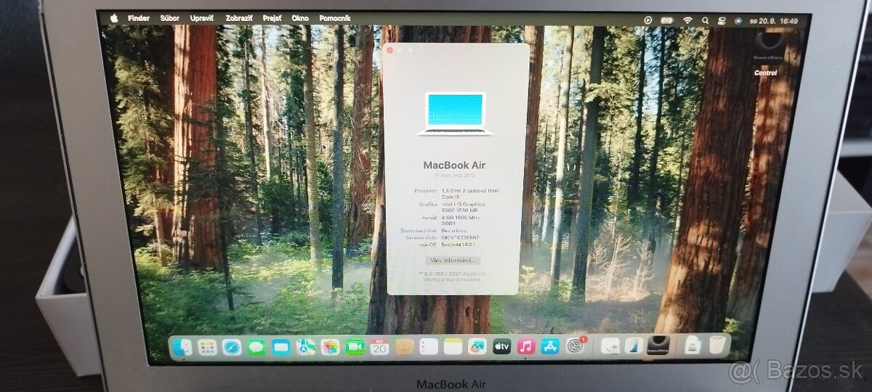Viewport: 872px width, 392px height.
Task: Click the serial number value
Action: click(x=461, y=238)
